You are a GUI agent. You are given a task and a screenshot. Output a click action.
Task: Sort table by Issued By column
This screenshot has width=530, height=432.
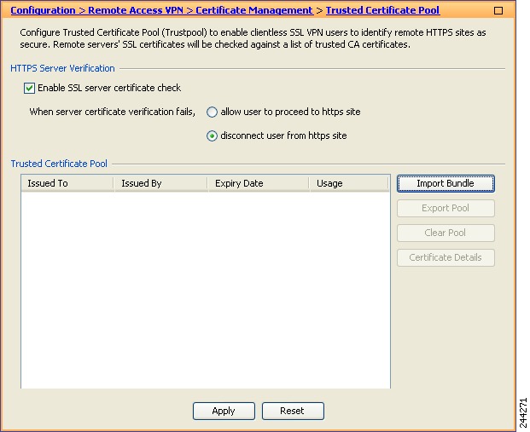(161, 183)
